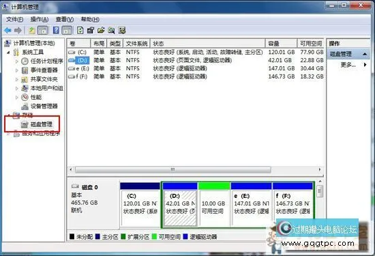Open the 查看(V) menu

pos(65,19)
